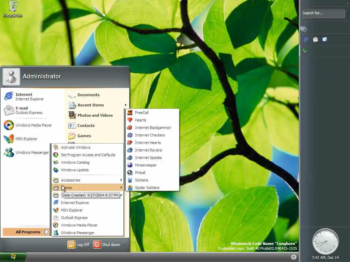The height and width of the screenshot is (262, 350).
Task: Launch Internet Hearts
Action: point(153,143)
